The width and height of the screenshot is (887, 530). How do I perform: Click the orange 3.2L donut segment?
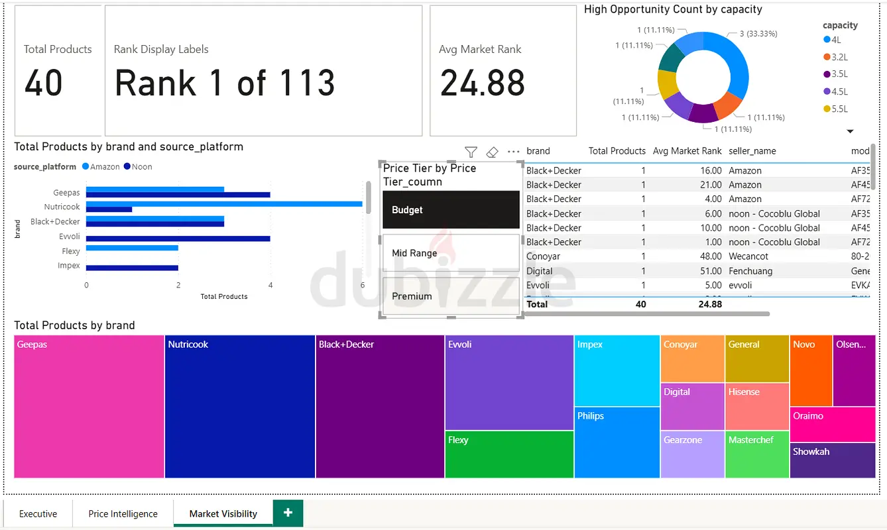[727, 105]
